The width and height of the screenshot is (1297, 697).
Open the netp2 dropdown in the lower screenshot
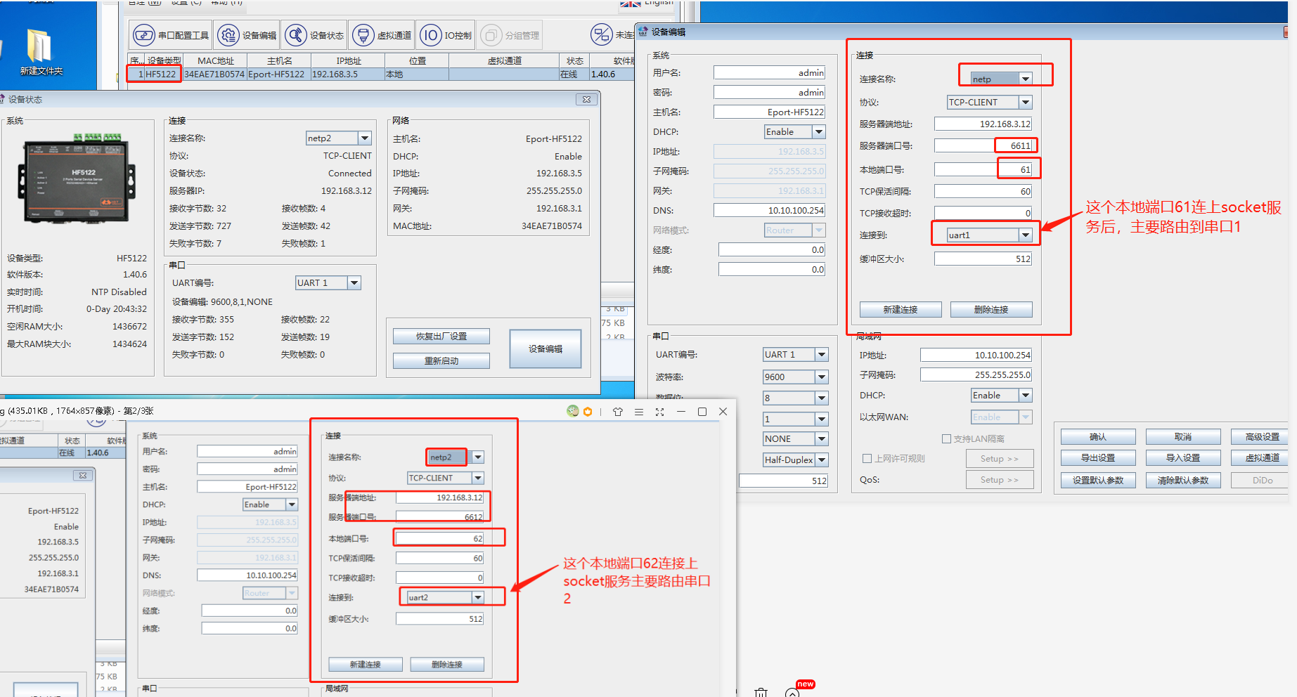click(x=478, y=457)
